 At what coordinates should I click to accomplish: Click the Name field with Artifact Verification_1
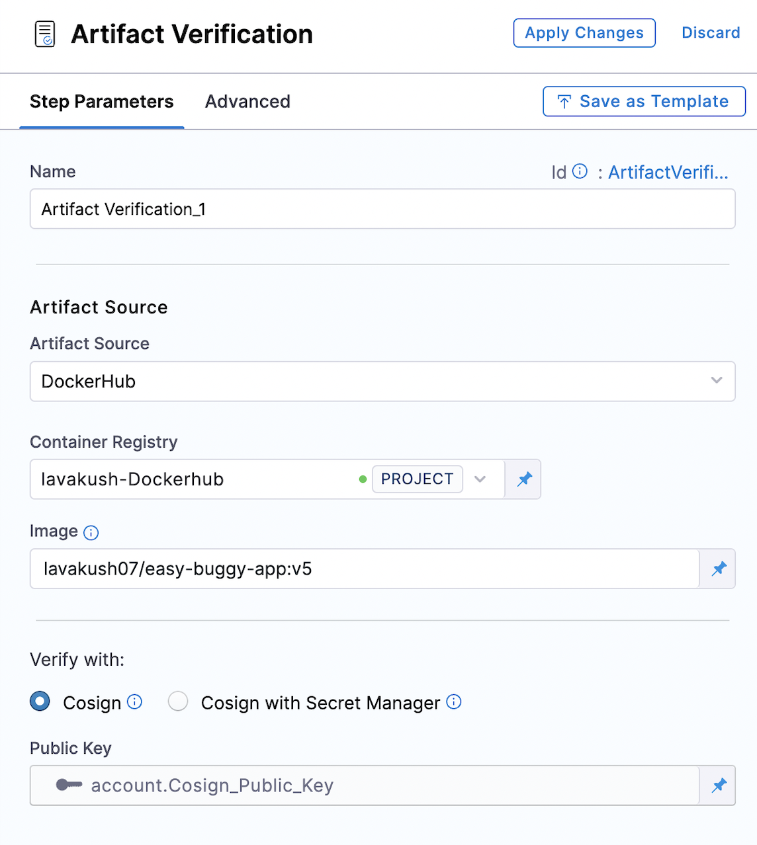[382, 209]
